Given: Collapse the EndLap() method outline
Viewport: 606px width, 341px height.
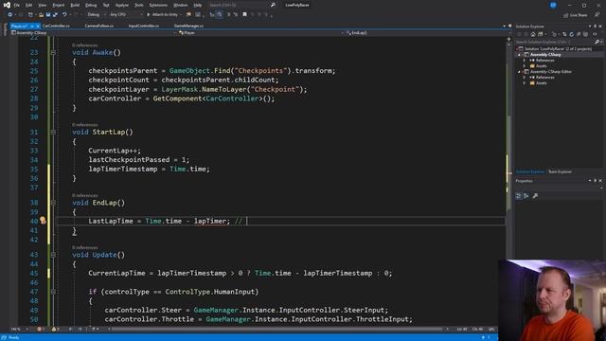Looking at the screenshot, I should click(53, 203).
